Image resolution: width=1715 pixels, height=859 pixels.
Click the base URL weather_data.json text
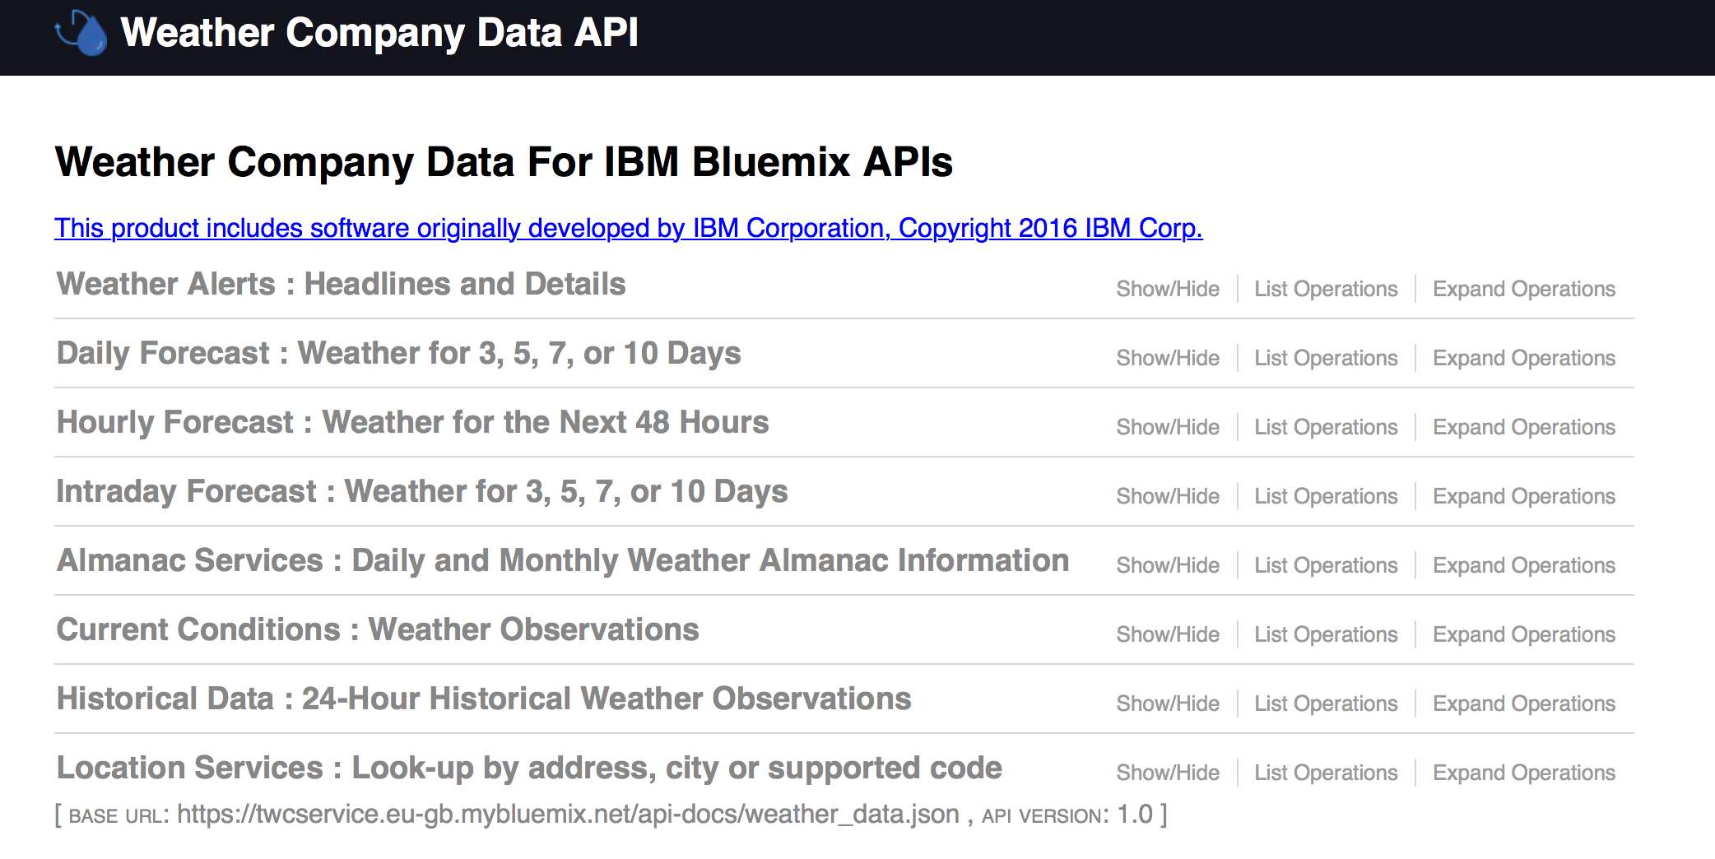coord(569,815)
